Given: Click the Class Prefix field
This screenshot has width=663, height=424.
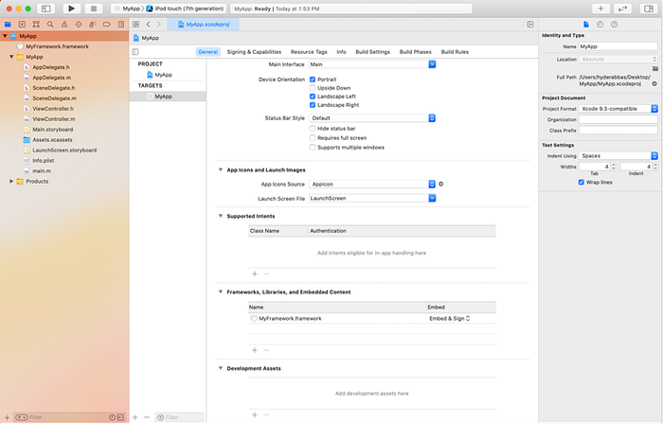Looking at the screenshot, I should click(x=618, y=131).
